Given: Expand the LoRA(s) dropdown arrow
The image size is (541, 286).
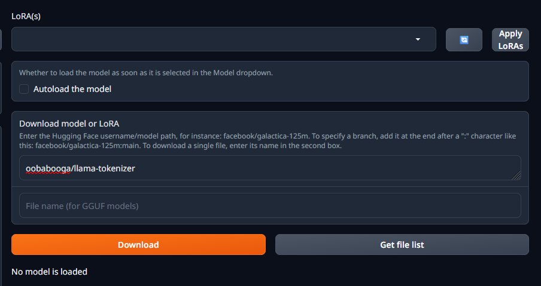Looking at the screenshot, I should click(418, 39).
